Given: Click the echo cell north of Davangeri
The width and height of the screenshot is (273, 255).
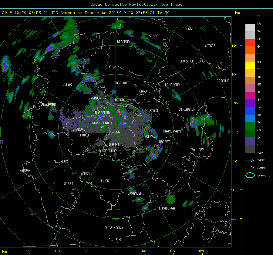Looking at the screenshot, I should (130, 172).
